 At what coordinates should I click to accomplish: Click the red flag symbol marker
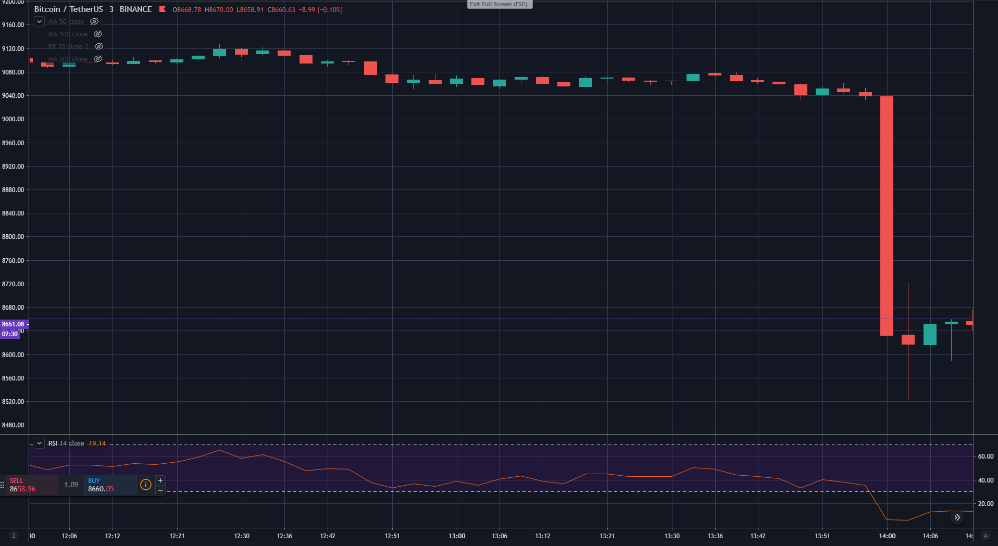pyautogui.click(x=163, y=9)
